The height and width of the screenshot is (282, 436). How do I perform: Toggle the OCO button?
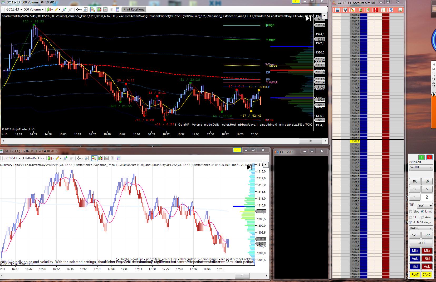(421, 243)
